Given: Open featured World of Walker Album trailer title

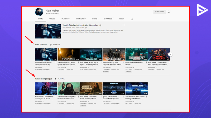Looking at the screenshot, I should pyautogui.click(x=82, y=25).
